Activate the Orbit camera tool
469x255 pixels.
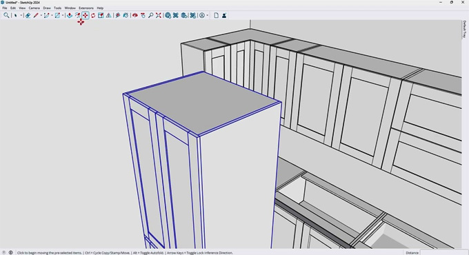click(135, 15)
